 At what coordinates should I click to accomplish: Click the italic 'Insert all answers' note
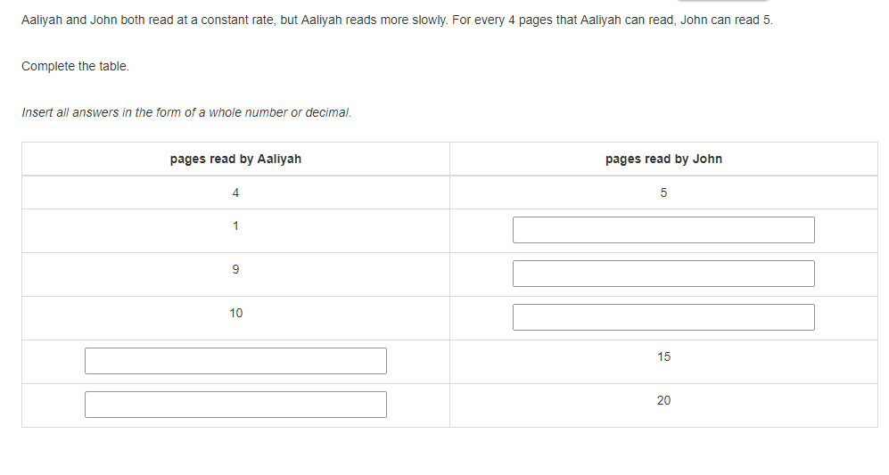[186, 112]
